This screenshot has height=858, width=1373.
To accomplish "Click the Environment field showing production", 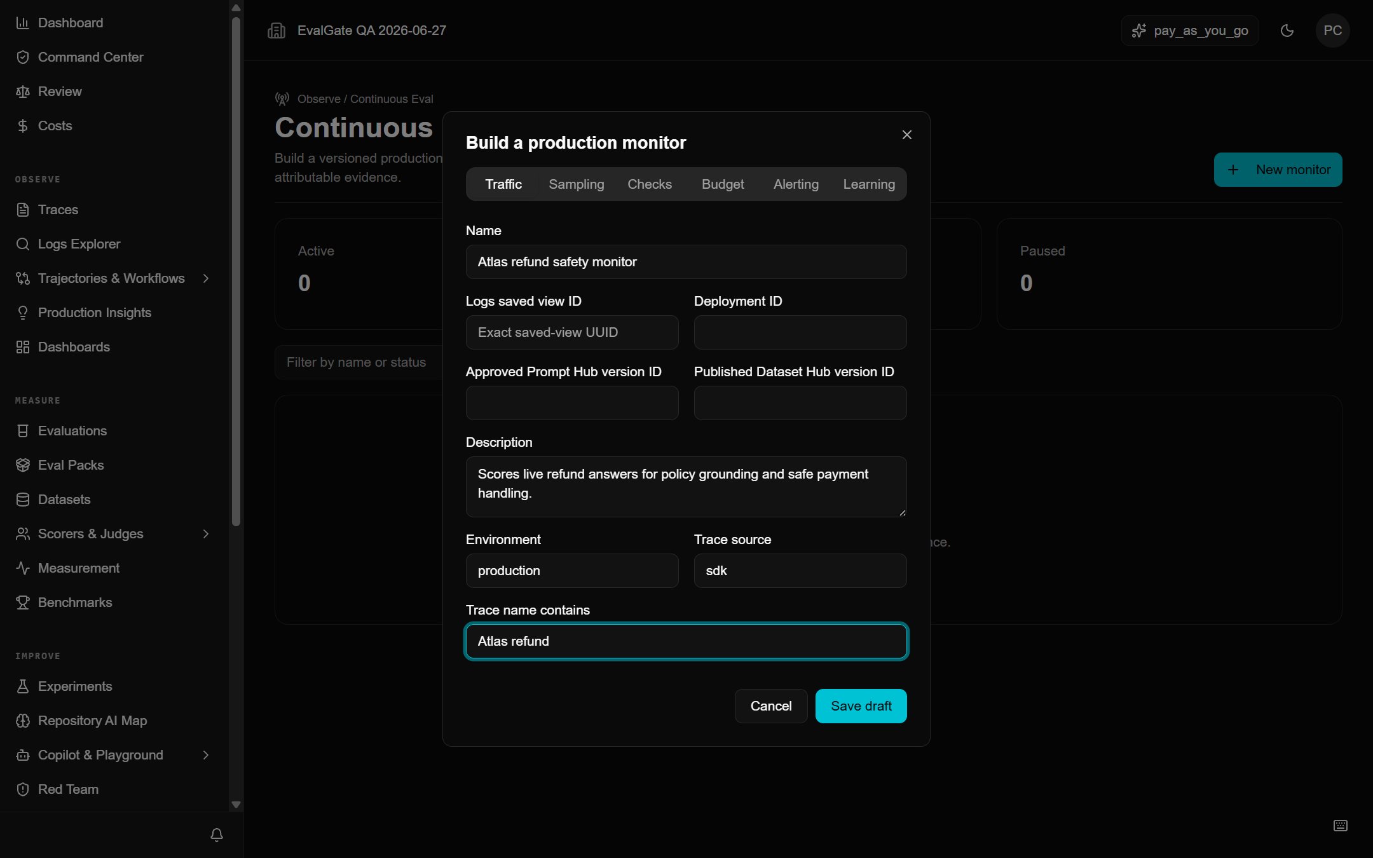I will (x=572, y=571).
